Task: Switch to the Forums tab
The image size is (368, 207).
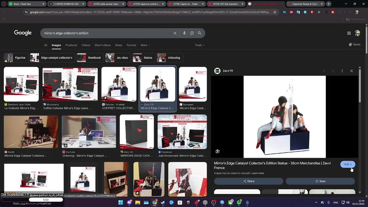Action: tap(131, 45)
